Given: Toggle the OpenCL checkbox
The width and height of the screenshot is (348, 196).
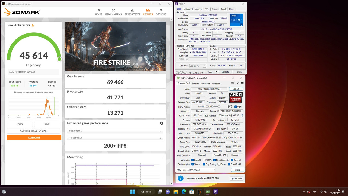Looking at the screenshot, I should pyautogui.click(x=192, y=160).
